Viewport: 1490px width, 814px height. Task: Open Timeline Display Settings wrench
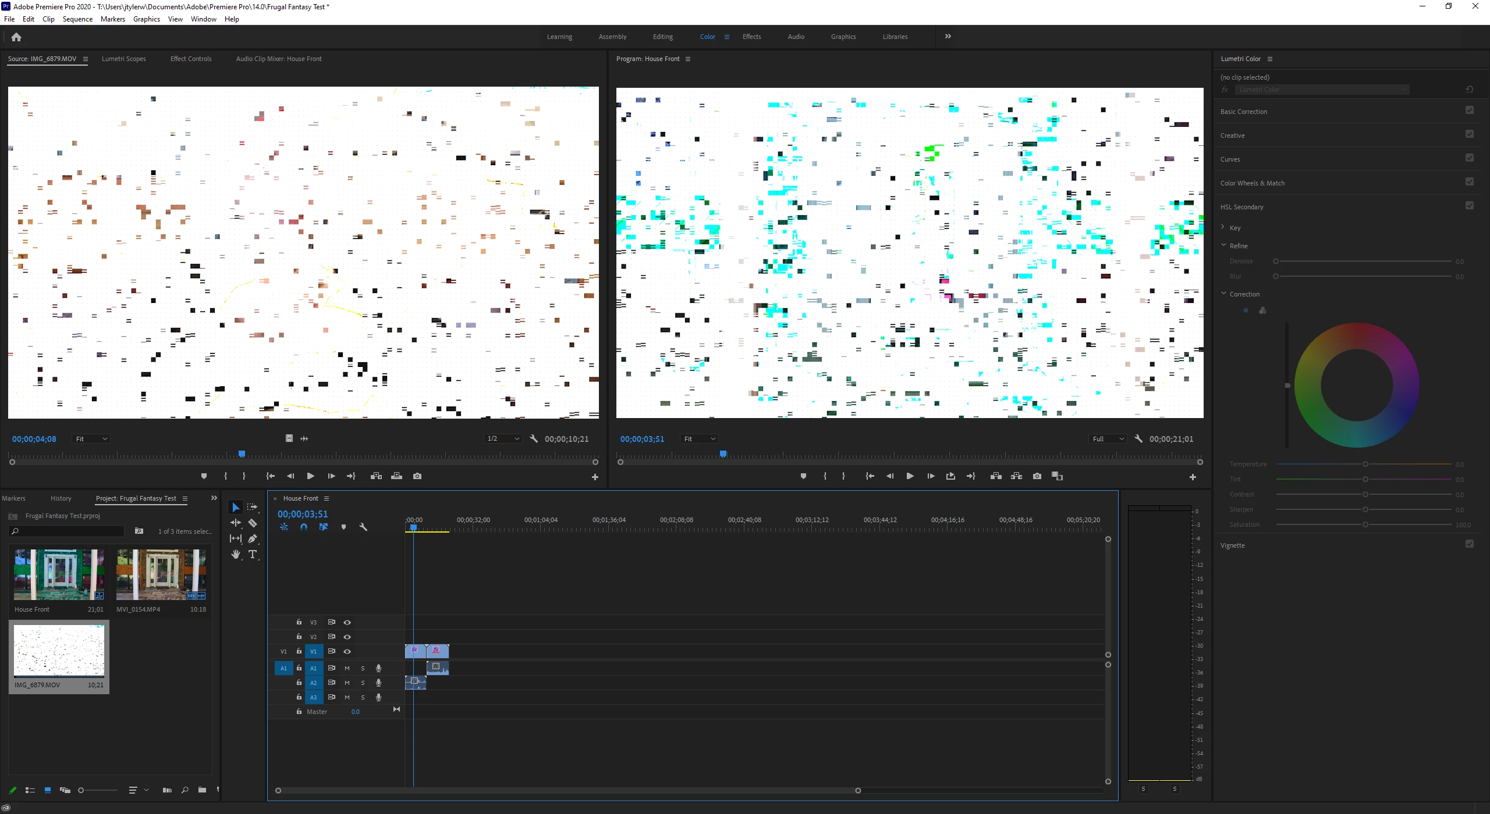pos(363,527)
